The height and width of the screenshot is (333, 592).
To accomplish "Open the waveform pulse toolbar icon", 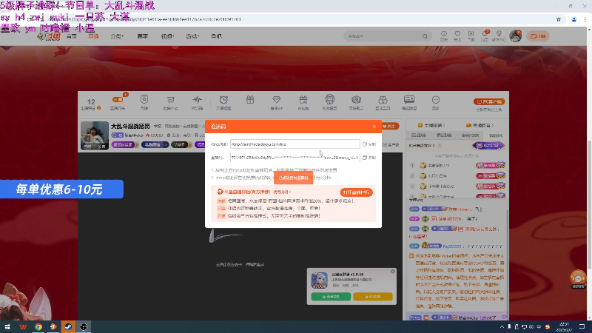I will pos(197,102).
